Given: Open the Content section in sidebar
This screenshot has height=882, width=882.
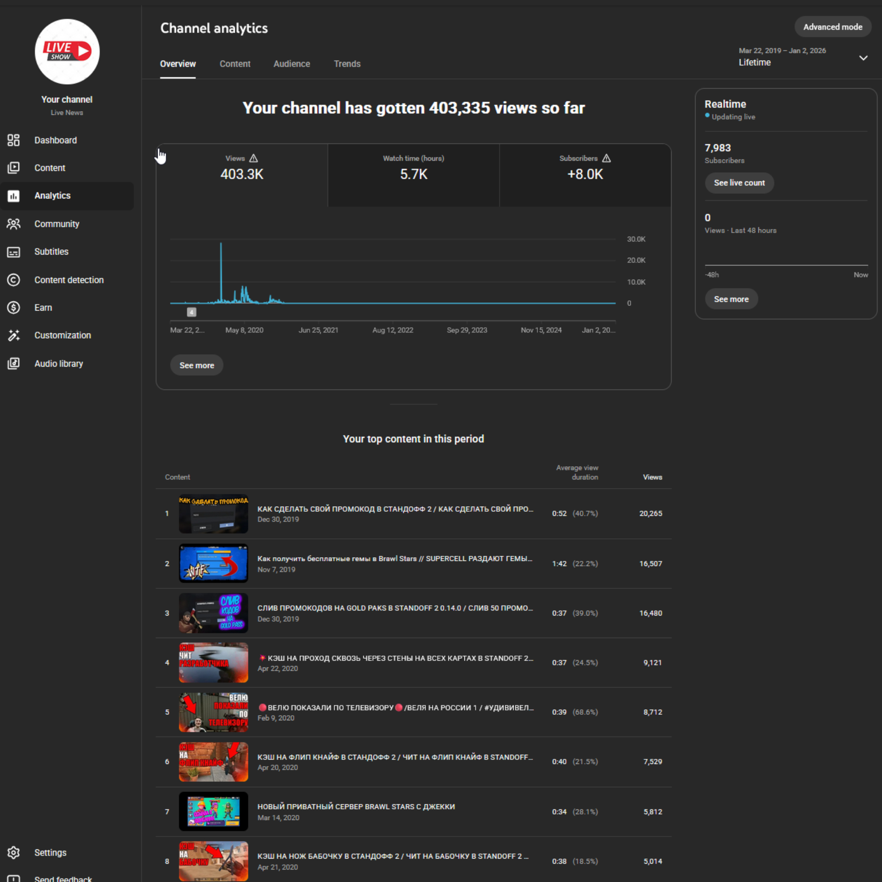Looking at the screenshot, I should [50, 168].
